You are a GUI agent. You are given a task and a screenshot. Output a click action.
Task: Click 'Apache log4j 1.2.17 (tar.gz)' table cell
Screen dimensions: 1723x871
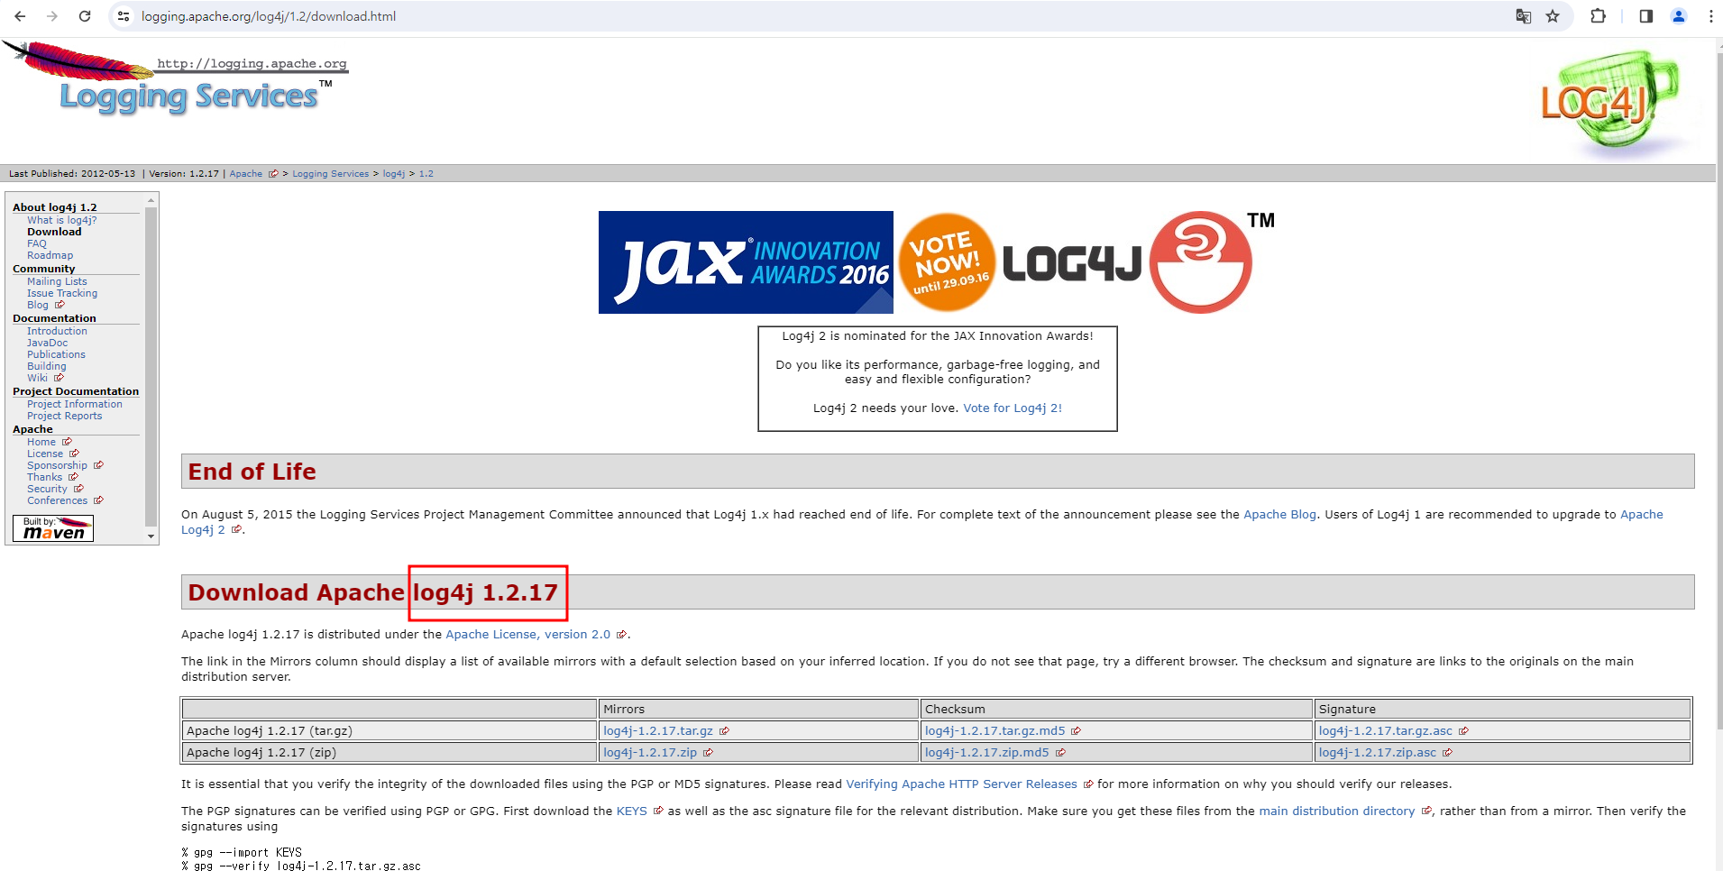tap(390, 731)
